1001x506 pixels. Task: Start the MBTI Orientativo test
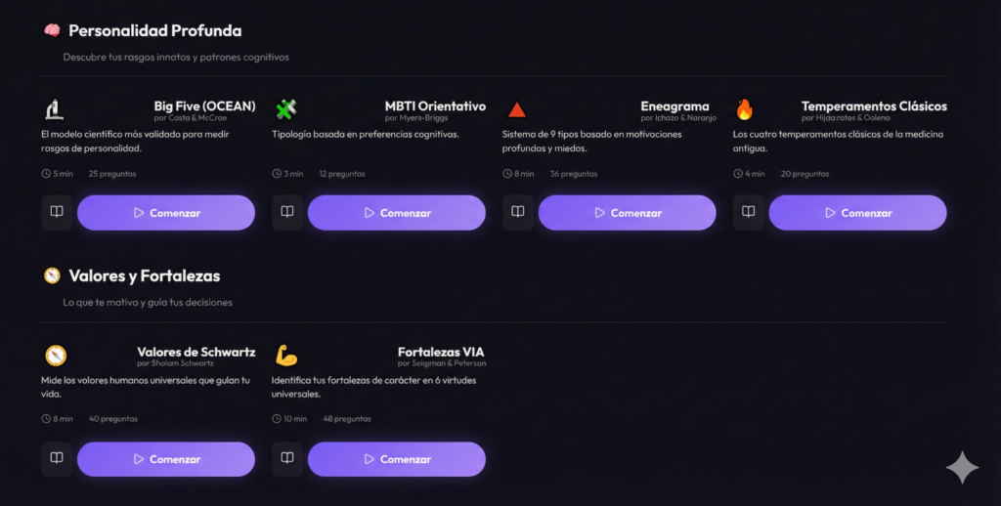pos(397,213)
